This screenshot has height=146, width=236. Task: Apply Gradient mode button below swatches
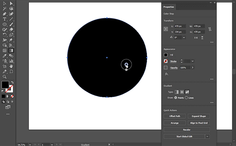8,96
